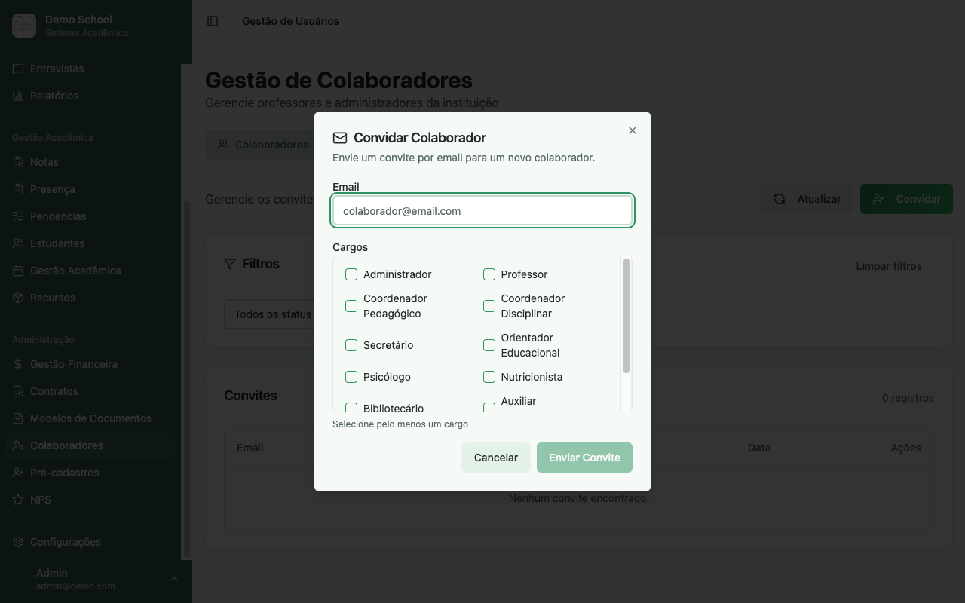
Task: Click the 0 registros text
Action: pos(908,398)
